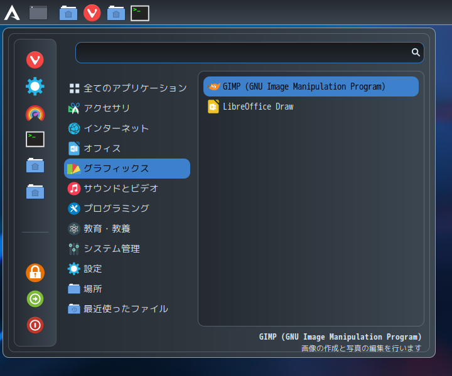Viewport: 452px width, 376px height.
Task: Click the Arch-style menu launcher in top panel
Action: (x=12, y=13)
